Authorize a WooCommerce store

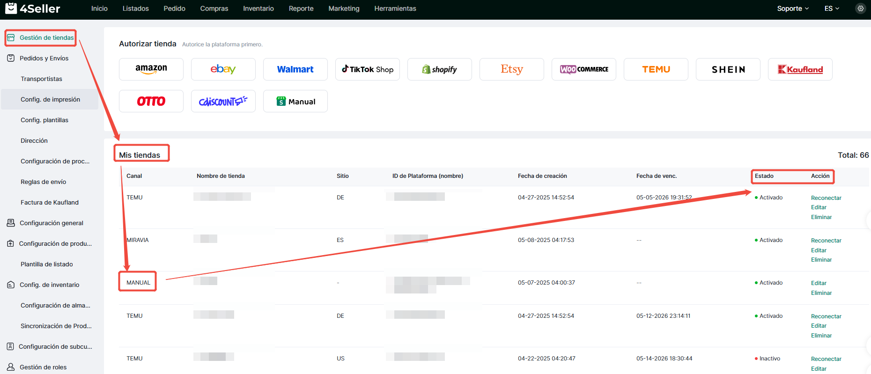(x=584, y=69)
